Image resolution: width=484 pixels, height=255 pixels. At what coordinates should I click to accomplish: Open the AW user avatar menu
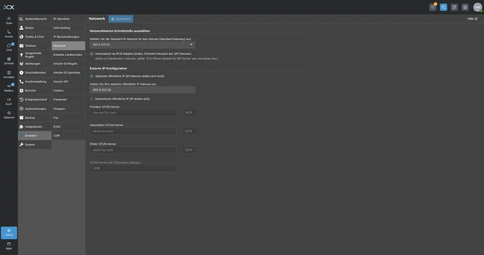(478, 7)
